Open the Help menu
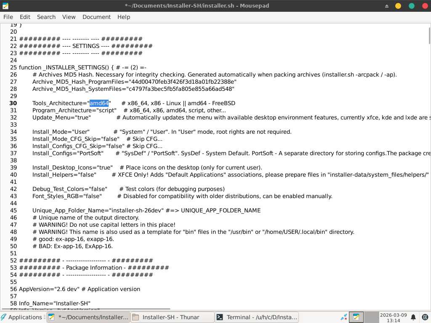The height and width of the screenshot is (323, 431). [x=124, y=17]
